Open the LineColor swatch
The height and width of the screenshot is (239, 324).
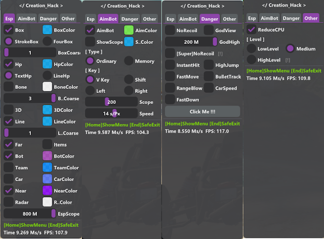47,122
